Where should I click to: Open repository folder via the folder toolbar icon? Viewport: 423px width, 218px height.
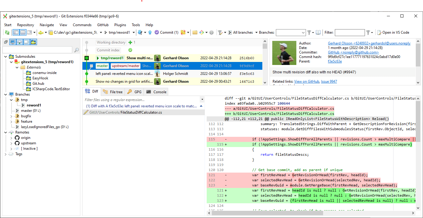(x=195, y=32)
